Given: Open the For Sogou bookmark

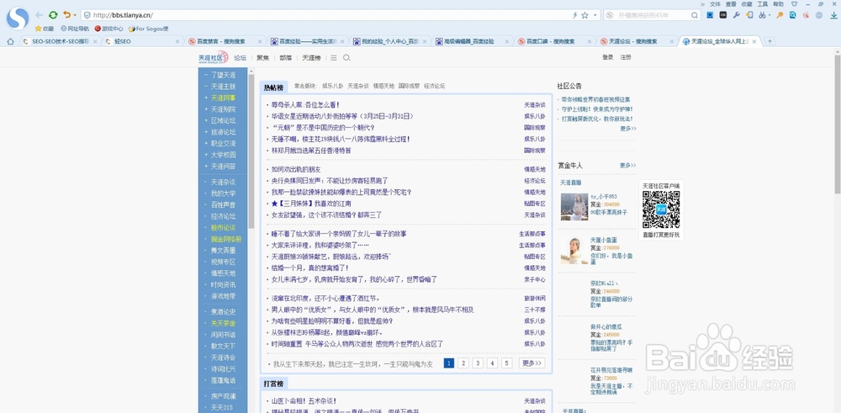Looking at the screenshot, I should point(148,29).
